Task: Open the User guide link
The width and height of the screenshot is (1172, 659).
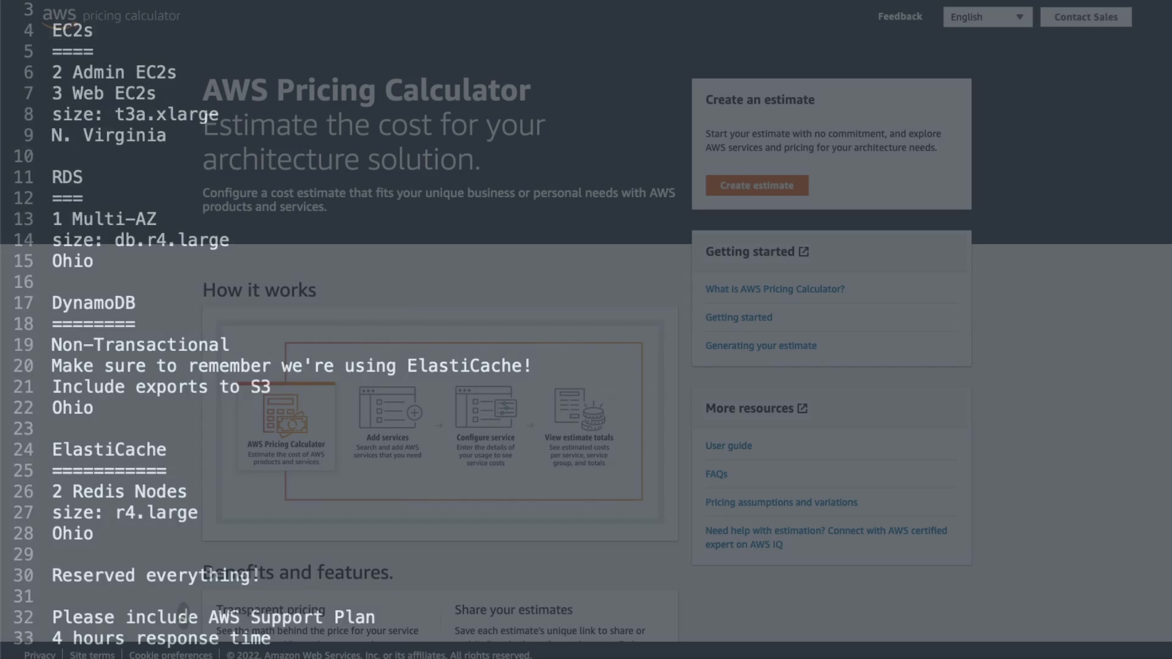Action: [x=728, y=446]
